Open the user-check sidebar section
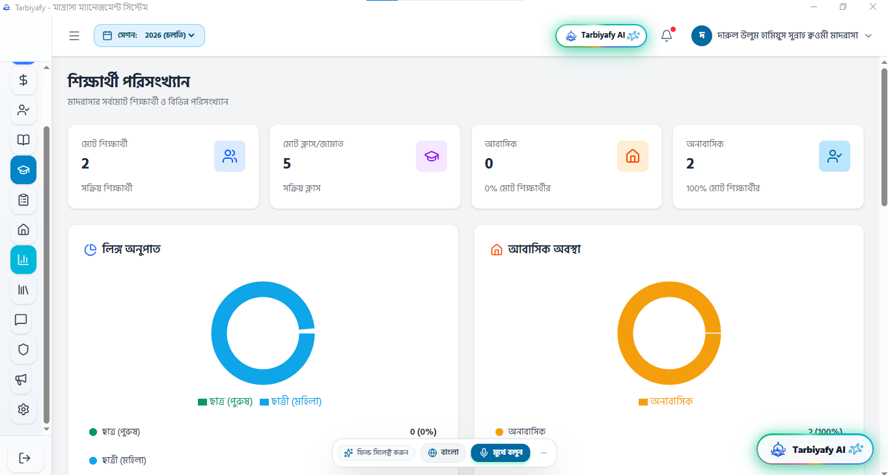888x475 pixels. click(x=23, y=110)
